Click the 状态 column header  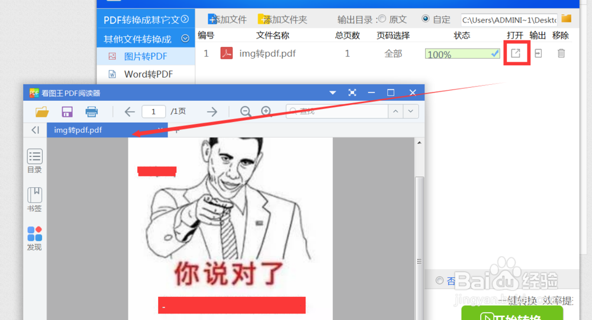click(x=462, y=36)
